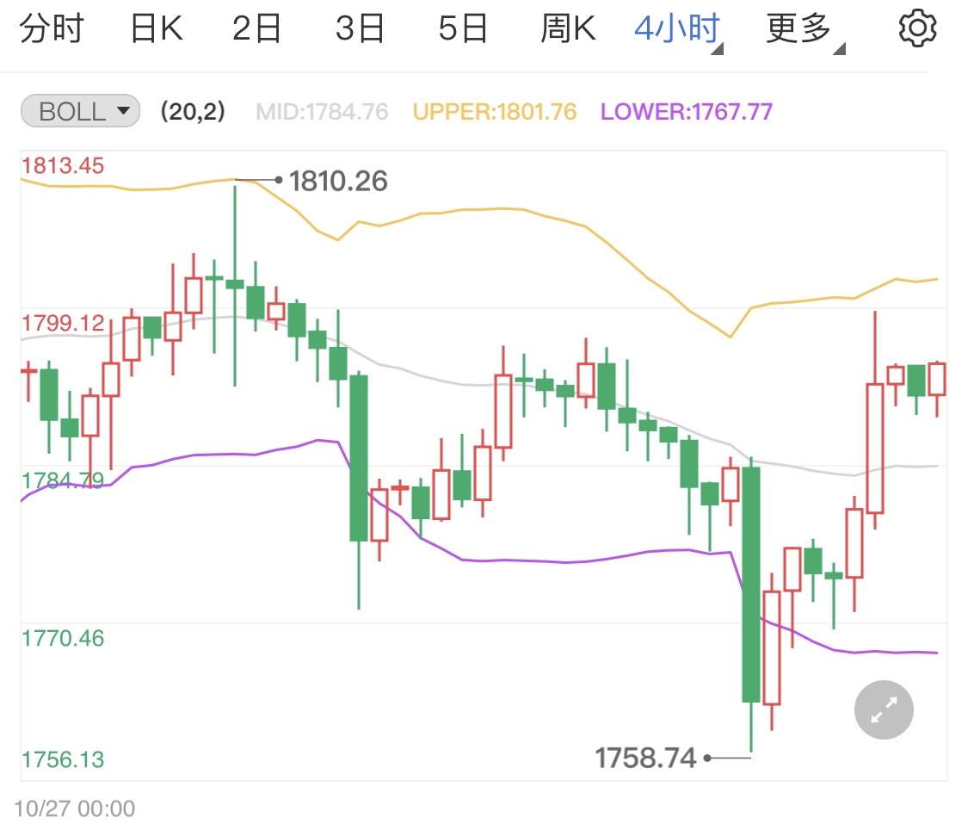968x836 pixels.
Task: Click the 1784.79 axis price label
Action: point(63,480)
